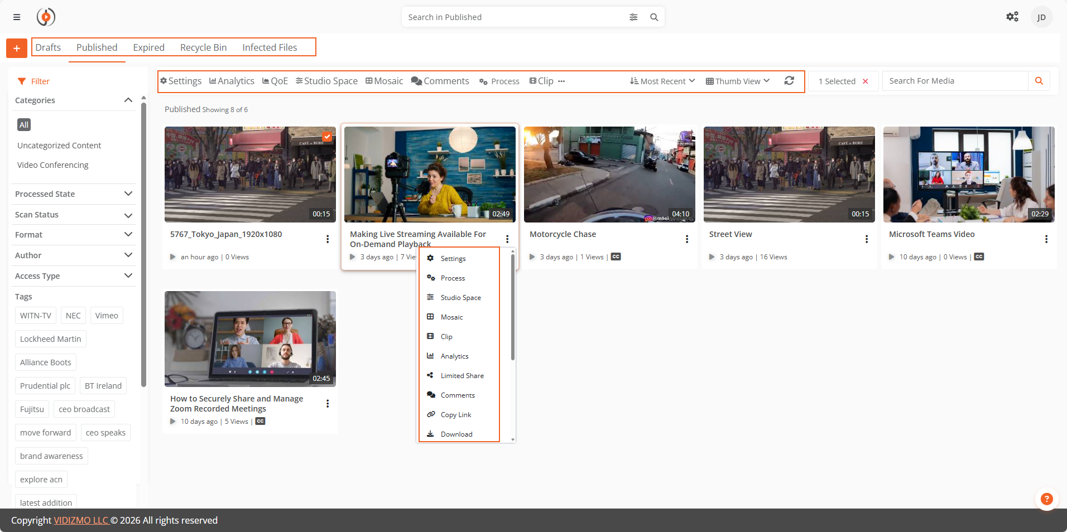The image size is (1067, 532).
Task: Open the Microsoft Teams Video thumbnail
Action: pyautogui.click(x=968, y=175)
